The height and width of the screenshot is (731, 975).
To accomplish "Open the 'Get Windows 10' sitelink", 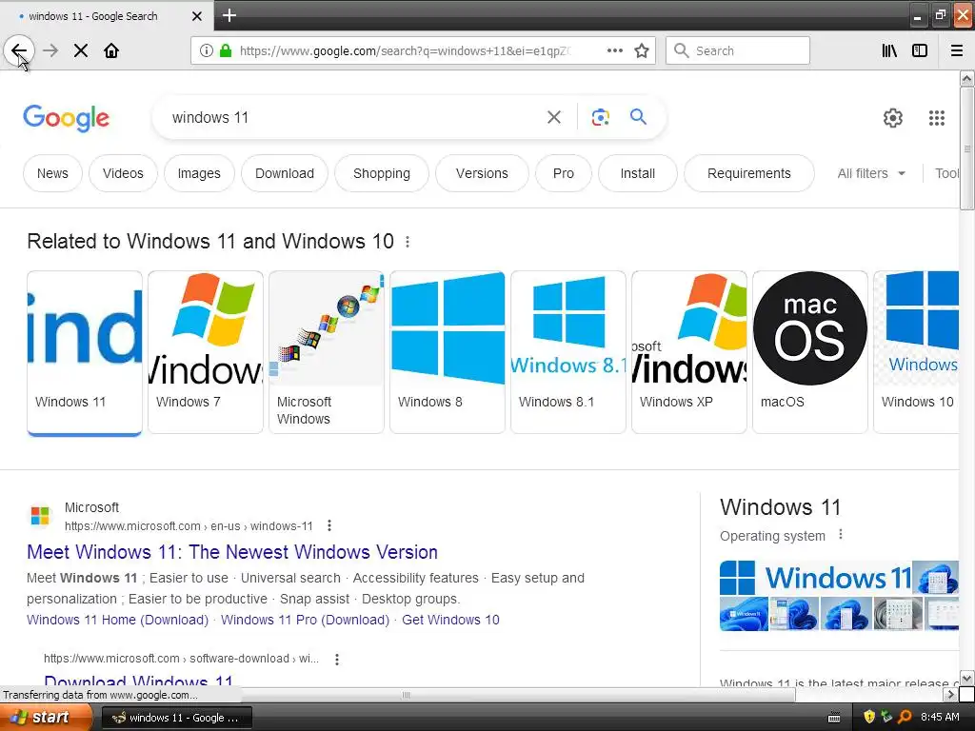I will coord(450,620).
